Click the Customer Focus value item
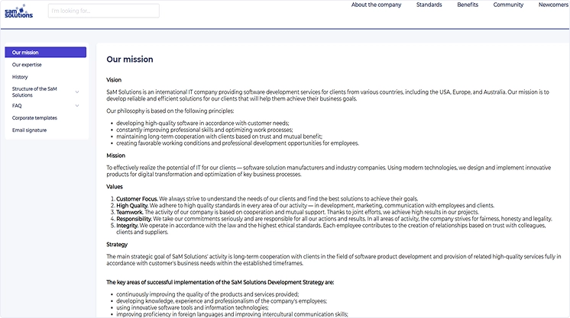The width and height of the screenshot is (570, 318). pos(267,199)
